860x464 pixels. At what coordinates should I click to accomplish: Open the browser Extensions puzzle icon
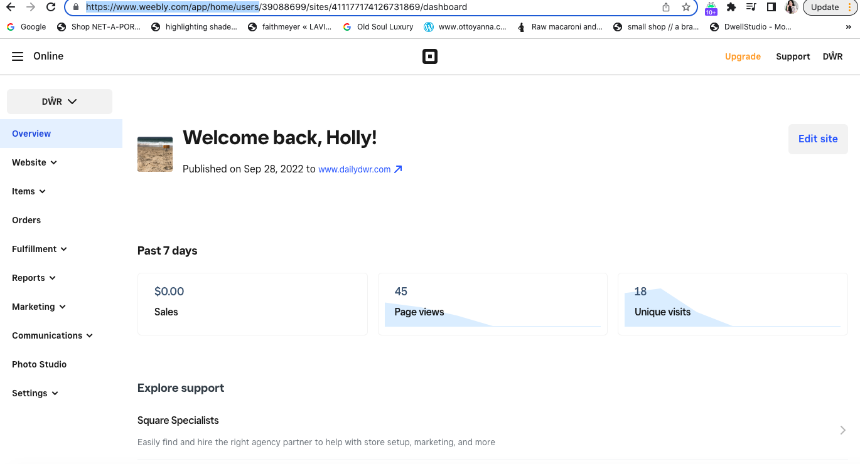731,8
